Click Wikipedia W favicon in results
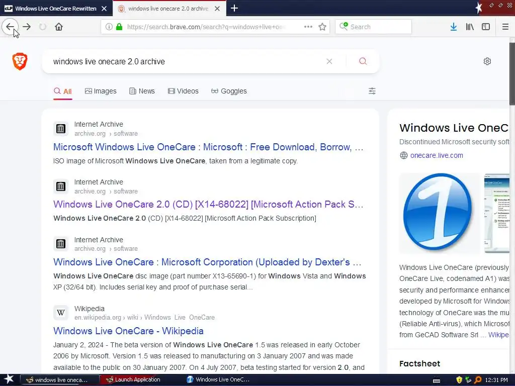 pos(61,313)
